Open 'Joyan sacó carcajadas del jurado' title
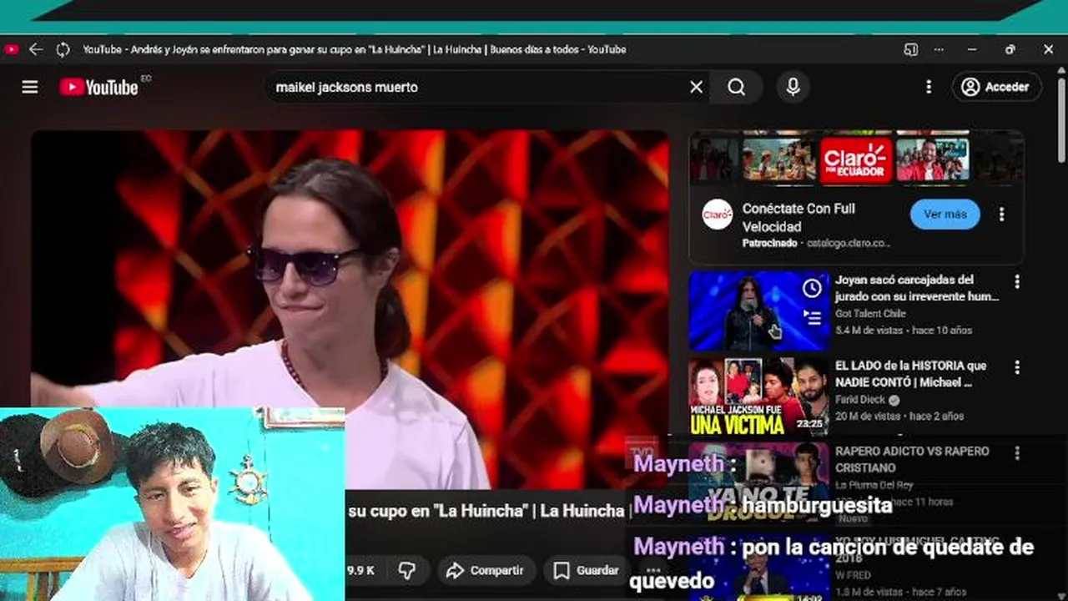Viewport: 1068px width, 601px height. coord(916,288)
